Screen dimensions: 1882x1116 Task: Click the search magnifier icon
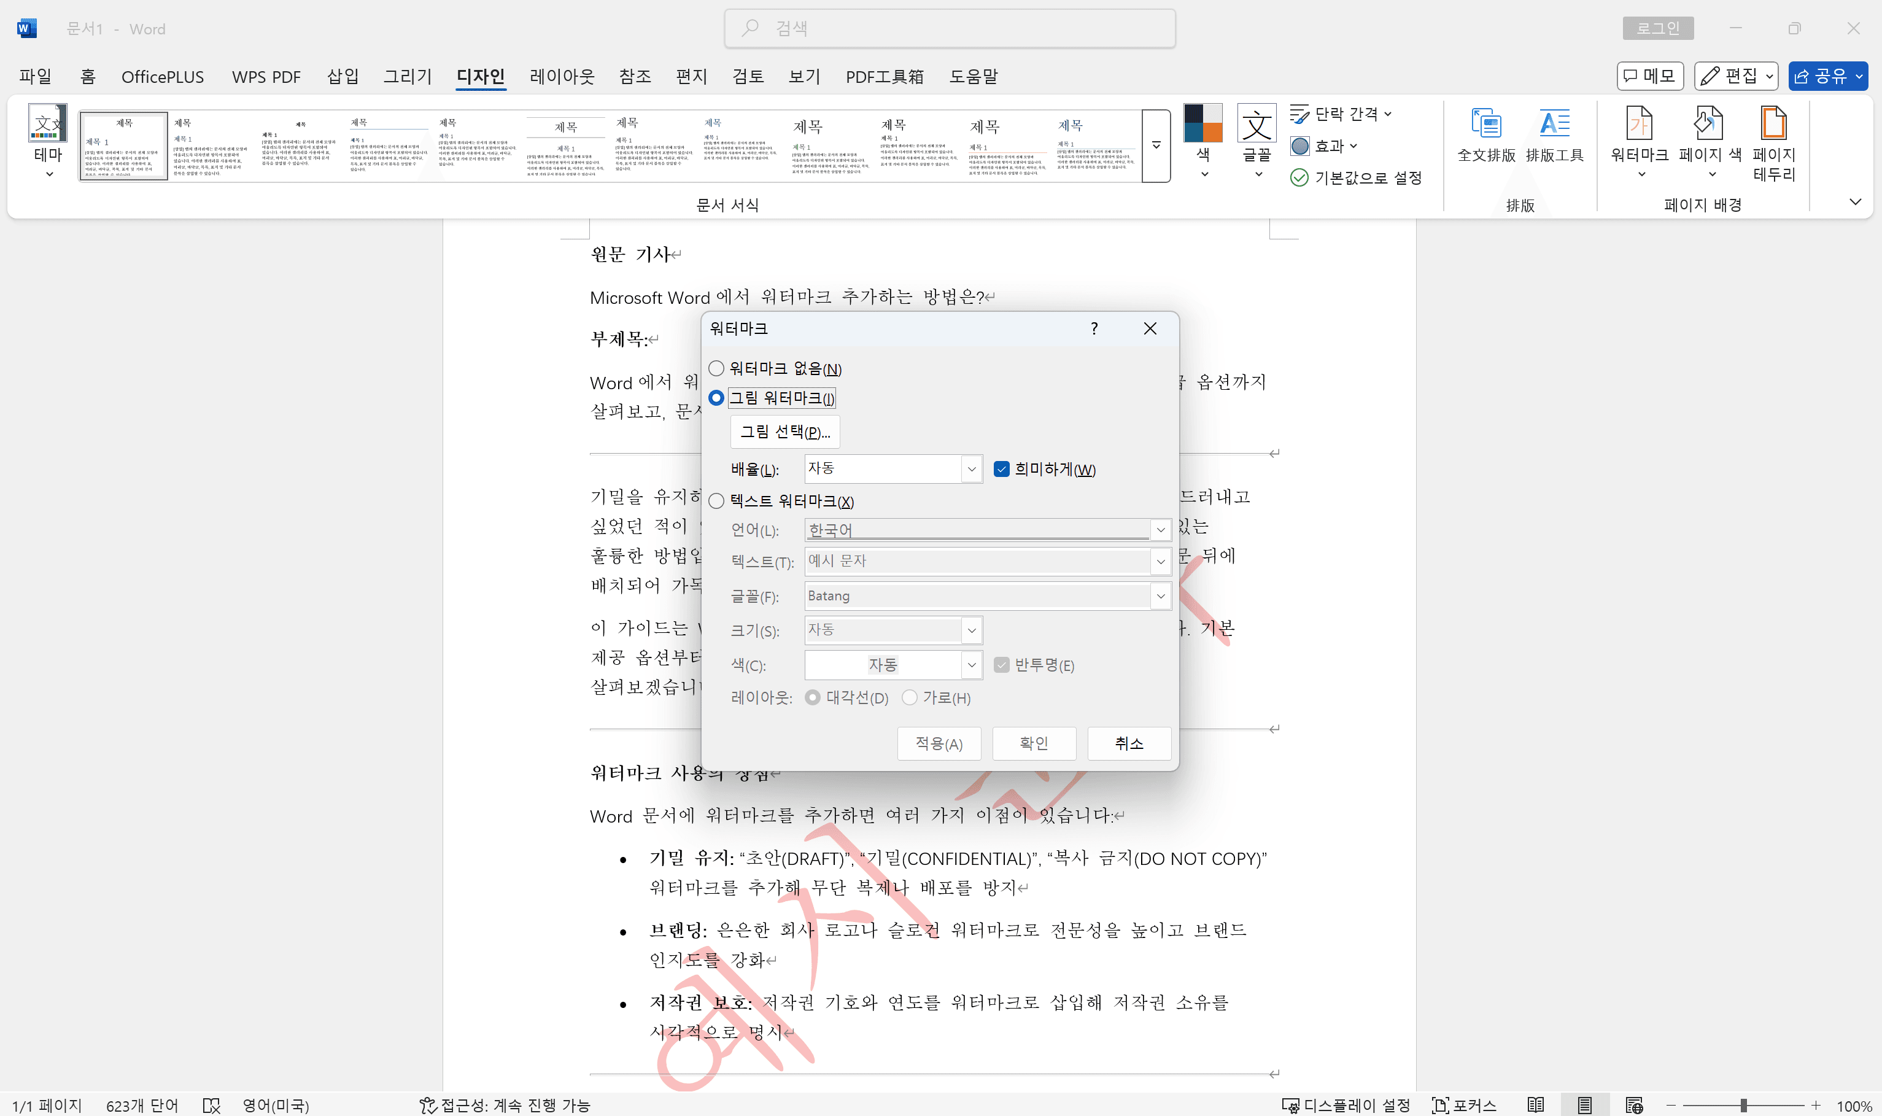pyautogui.click(x=749, y=28)
